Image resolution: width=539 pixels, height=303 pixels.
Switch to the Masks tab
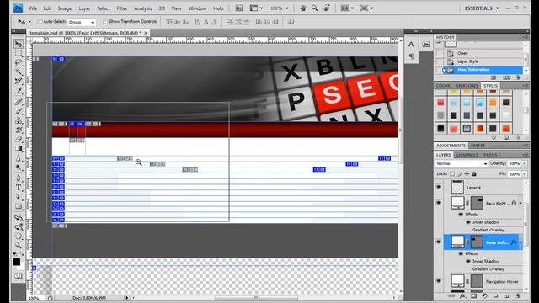coord(478,146)
